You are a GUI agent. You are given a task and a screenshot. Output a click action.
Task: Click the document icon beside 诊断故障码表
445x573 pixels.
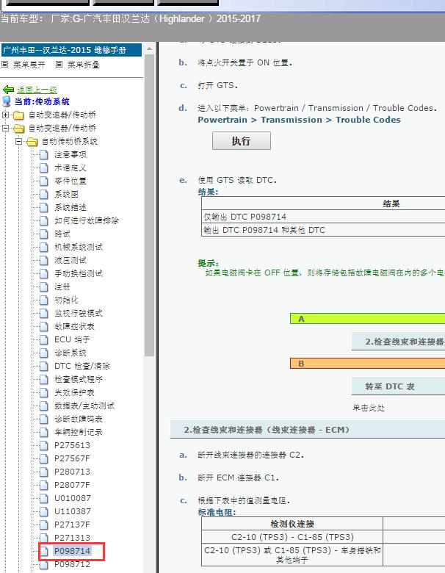coord(44,419)
